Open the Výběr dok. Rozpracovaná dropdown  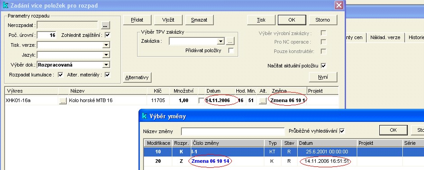click(x=106, y=65)
